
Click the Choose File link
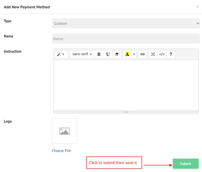point(61,151)
